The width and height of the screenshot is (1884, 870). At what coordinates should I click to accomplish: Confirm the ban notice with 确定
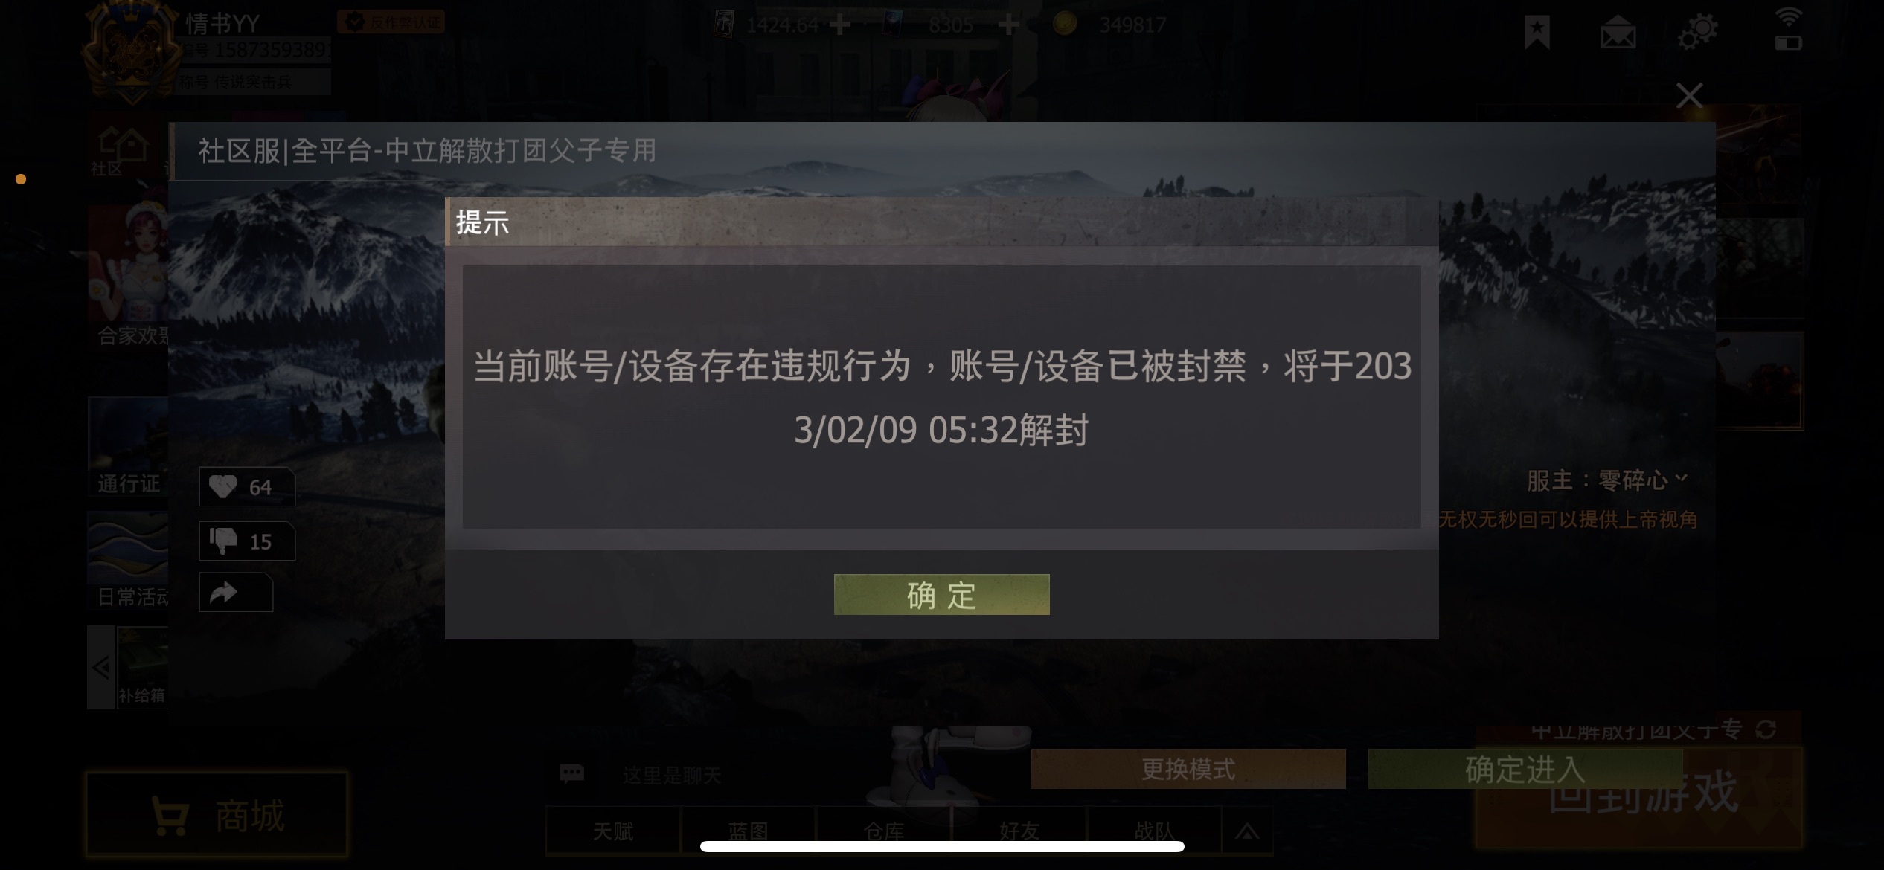pyautogui.click(x=941, y=594)
